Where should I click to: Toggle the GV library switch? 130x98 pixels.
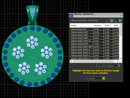point(109,21)
